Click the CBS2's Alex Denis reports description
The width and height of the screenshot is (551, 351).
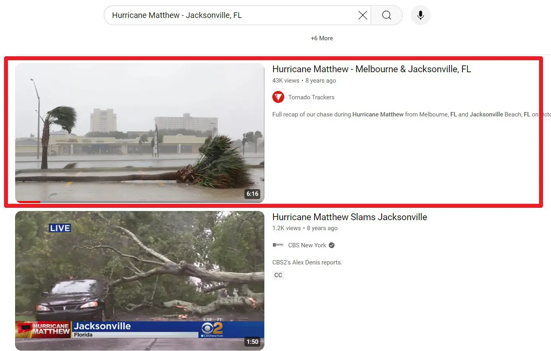307,262
